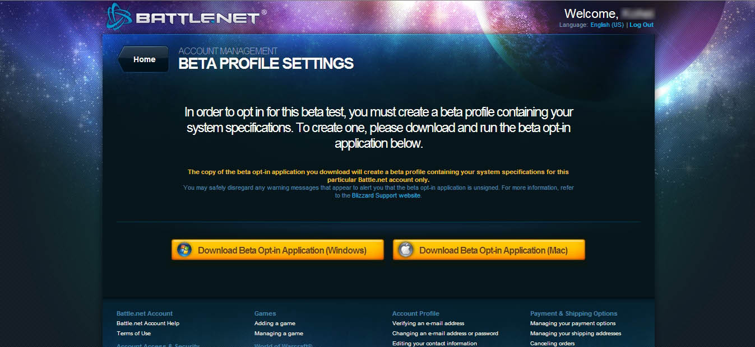Open Managing your shipping addresses link
755x347 pixels.
coord(576,334)
